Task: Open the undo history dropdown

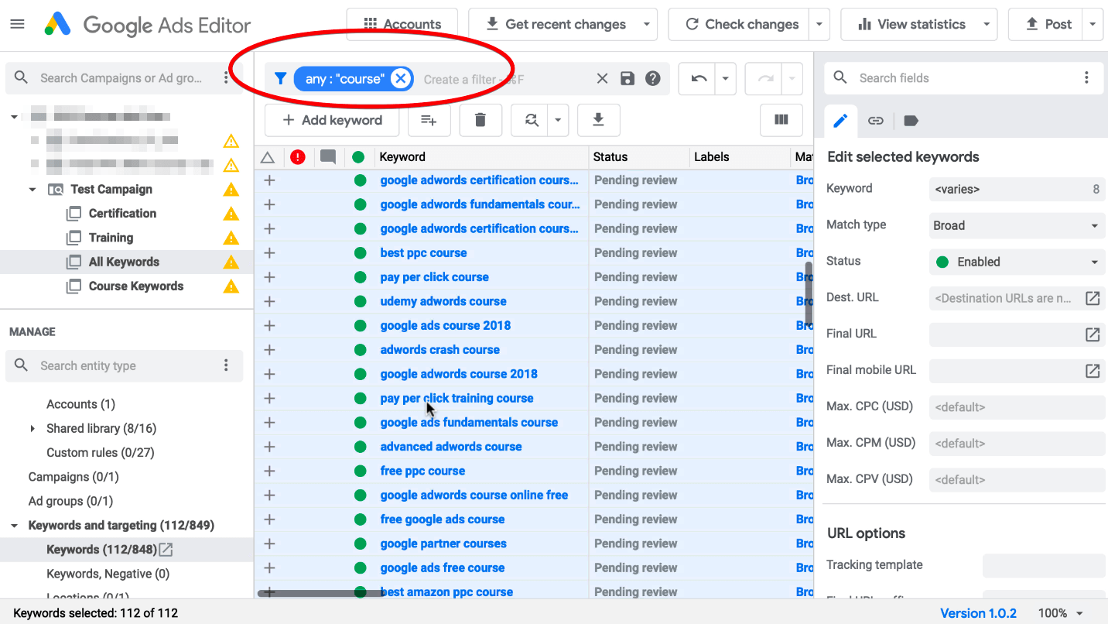Action: point(726,78)
